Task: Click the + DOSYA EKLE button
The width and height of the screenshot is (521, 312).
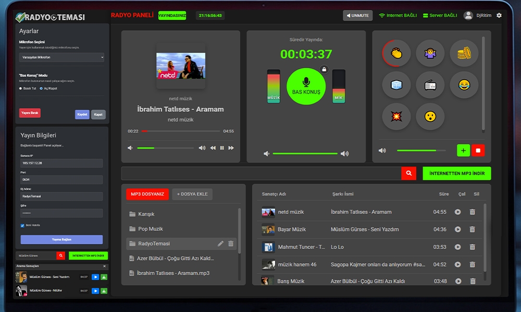Action: 192,194
